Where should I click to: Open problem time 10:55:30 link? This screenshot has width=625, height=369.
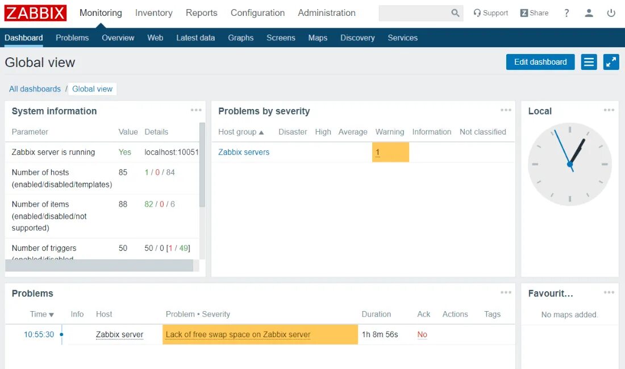[39, 334]
